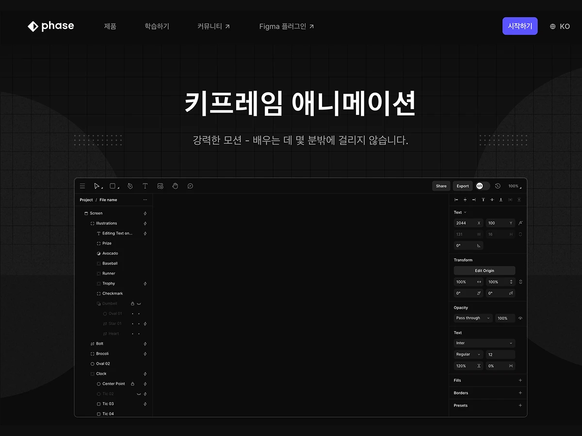Click the Align right icon

point(474,200)
